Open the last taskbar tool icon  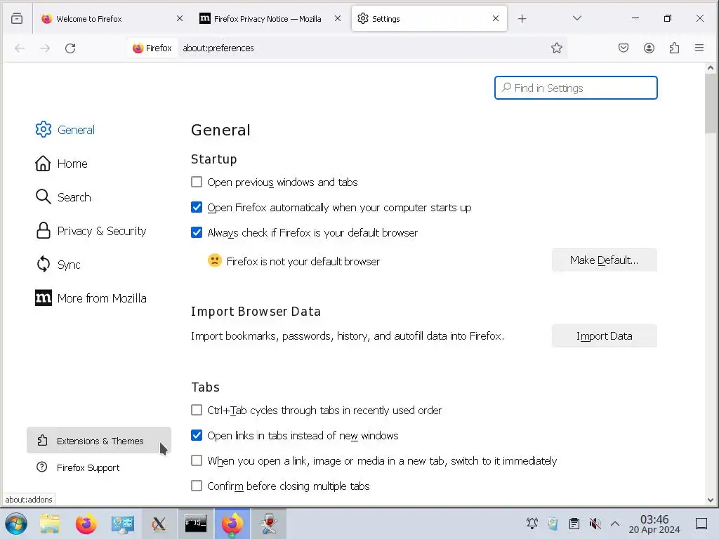269,524
